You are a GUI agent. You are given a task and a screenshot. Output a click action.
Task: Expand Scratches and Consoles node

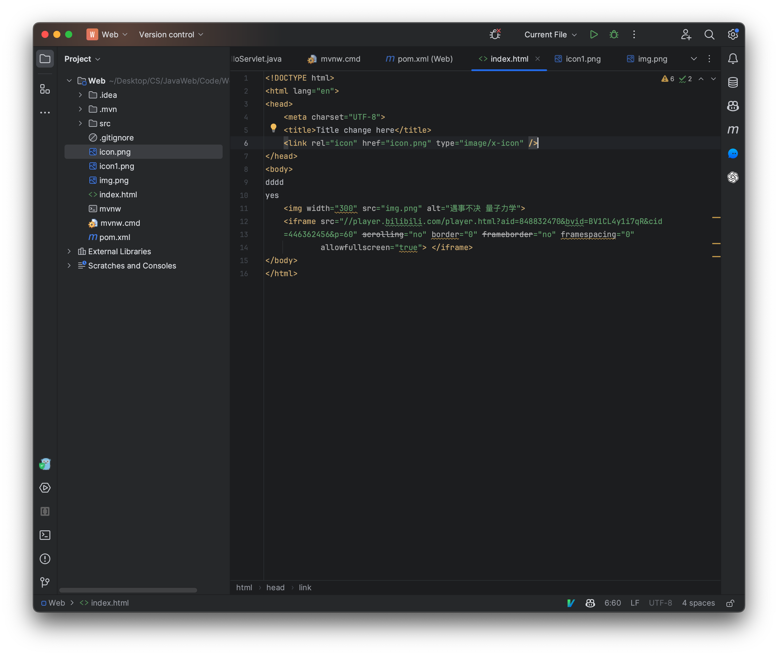click(69, 265)
